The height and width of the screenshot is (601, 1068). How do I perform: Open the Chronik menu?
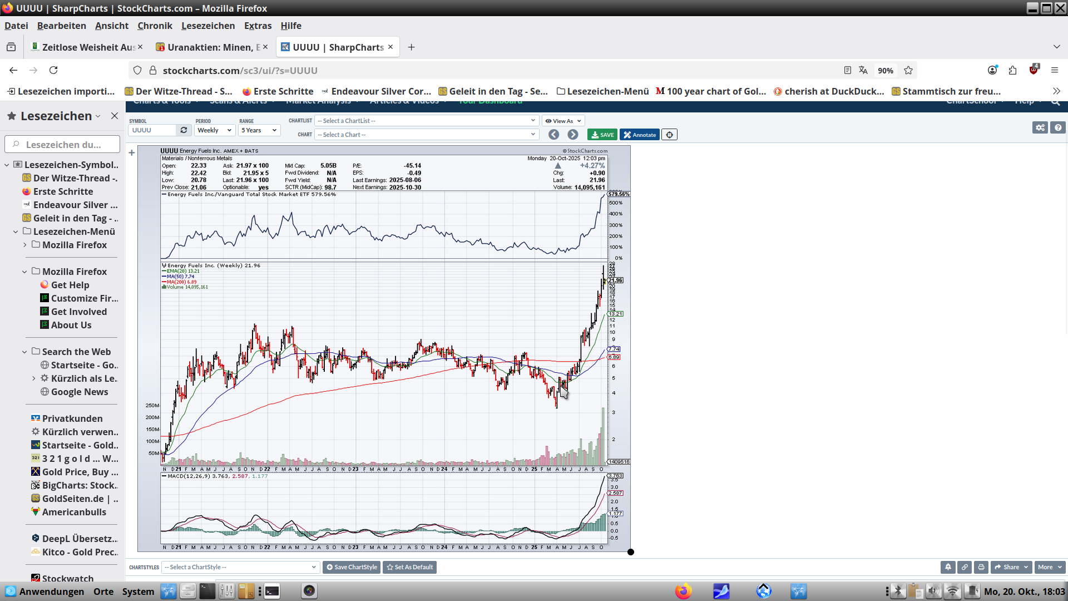pos(155,26)
